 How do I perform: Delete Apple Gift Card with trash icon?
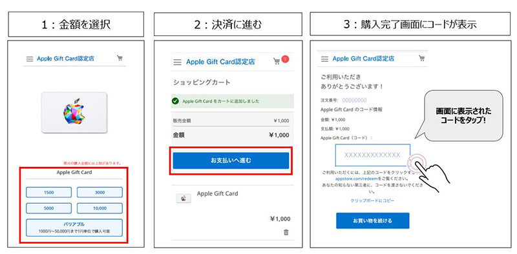click(x=286, y=232)
